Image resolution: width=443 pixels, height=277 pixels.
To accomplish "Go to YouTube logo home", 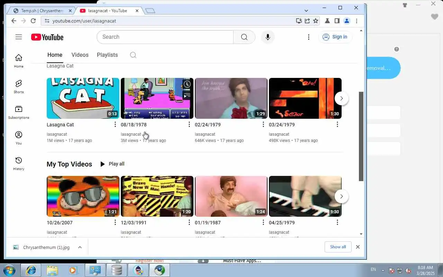I will tap(47, 37).
